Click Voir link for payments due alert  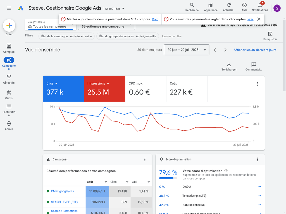[x=250, y=19]
